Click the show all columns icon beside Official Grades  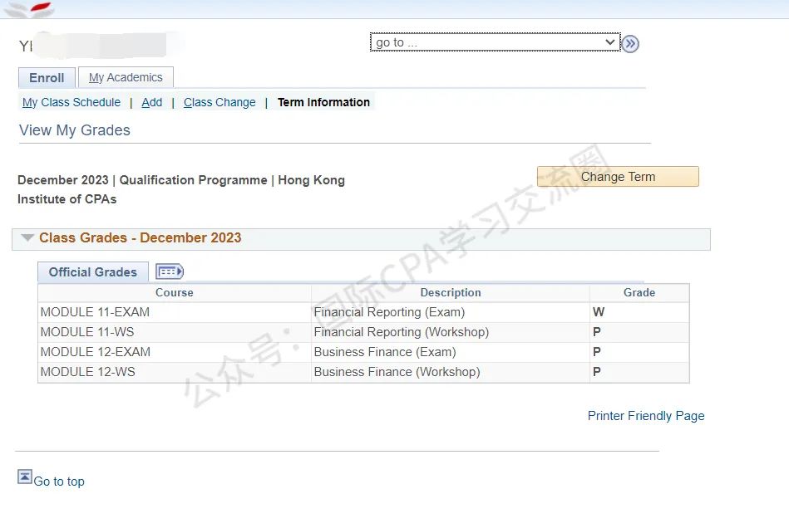point(170,271)
